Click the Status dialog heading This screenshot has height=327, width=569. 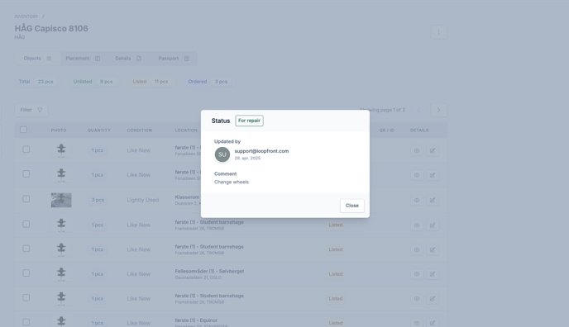221,121
